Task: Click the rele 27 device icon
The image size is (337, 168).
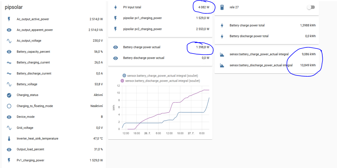Action: pos(222,7)
